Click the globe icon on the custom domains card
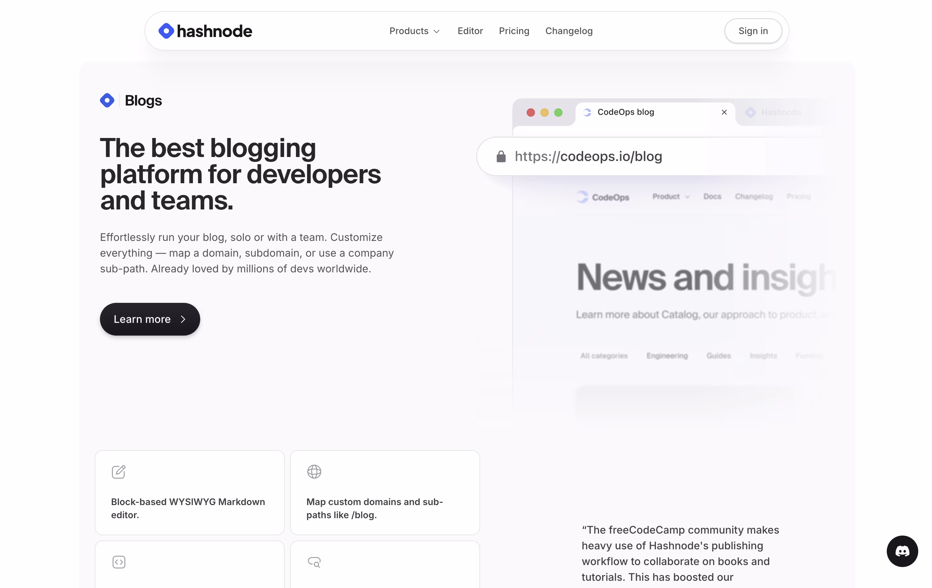 (x=314, y=472)
